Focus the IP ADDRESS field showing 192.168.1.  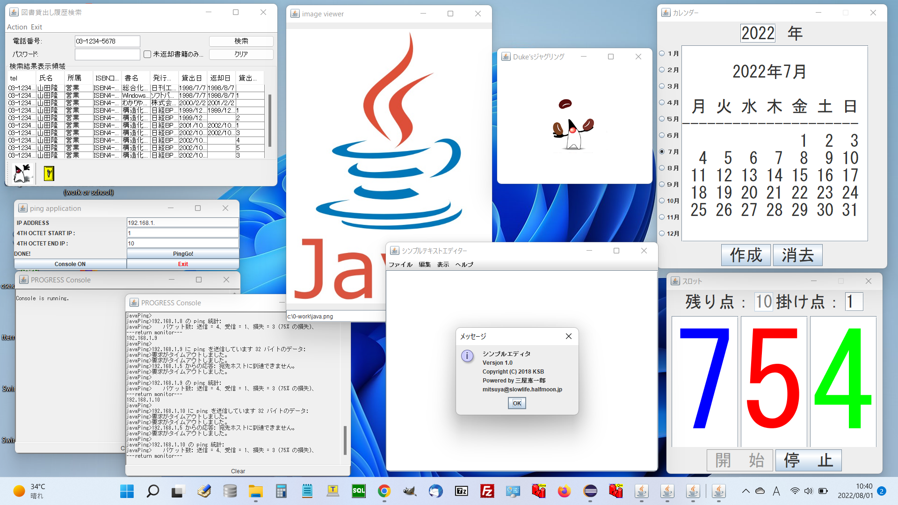183,223
